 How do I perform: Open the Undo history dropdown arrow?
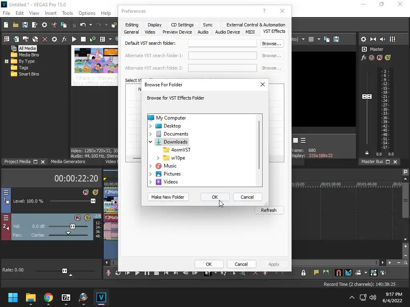(x=90, y=25)
